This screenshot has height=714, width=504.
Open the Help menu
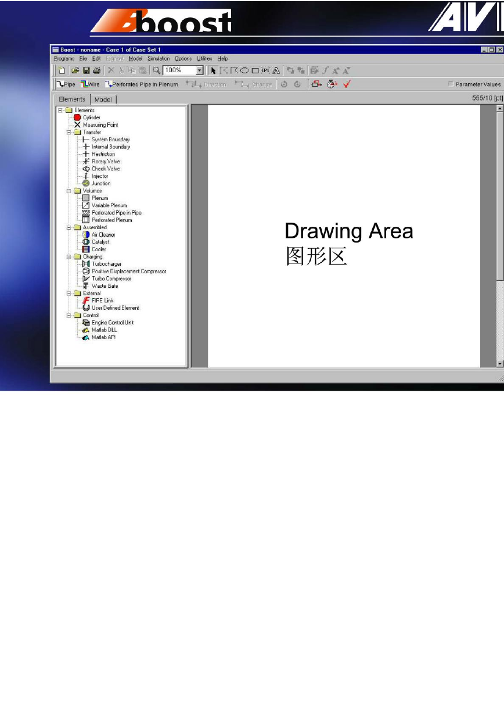click(222, 59)
